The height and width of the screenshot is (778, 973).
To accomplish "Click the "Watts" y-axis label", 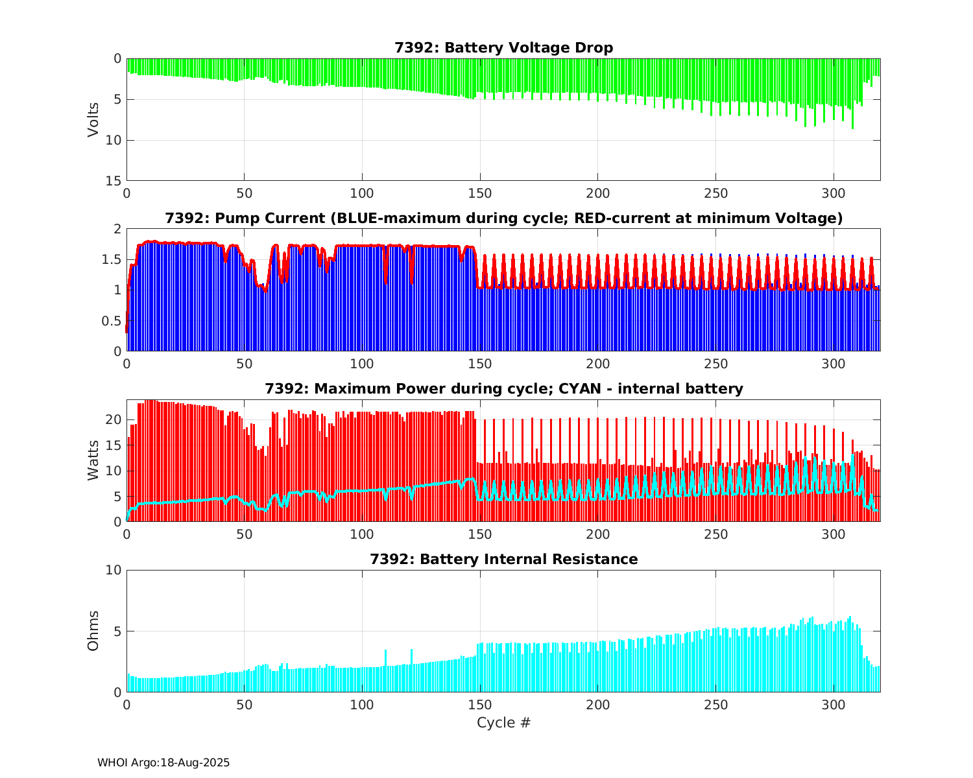I will (94, 460).
